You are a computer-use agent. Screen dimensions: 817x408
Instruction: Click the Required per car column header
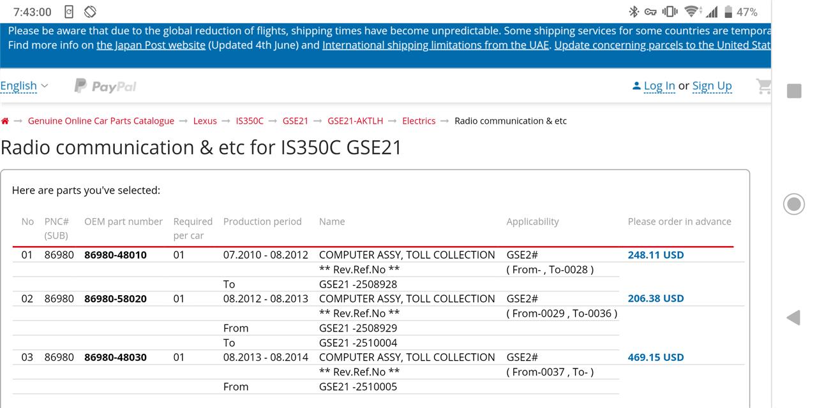coord(193,228)
